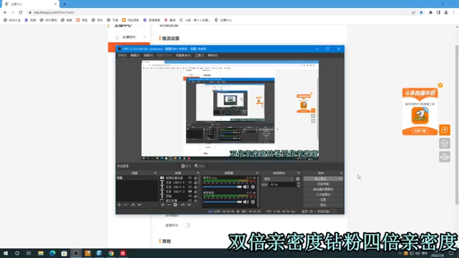
Task: Toggle visibility of Text (GDI+) 5 source
Action: [190, 182]
